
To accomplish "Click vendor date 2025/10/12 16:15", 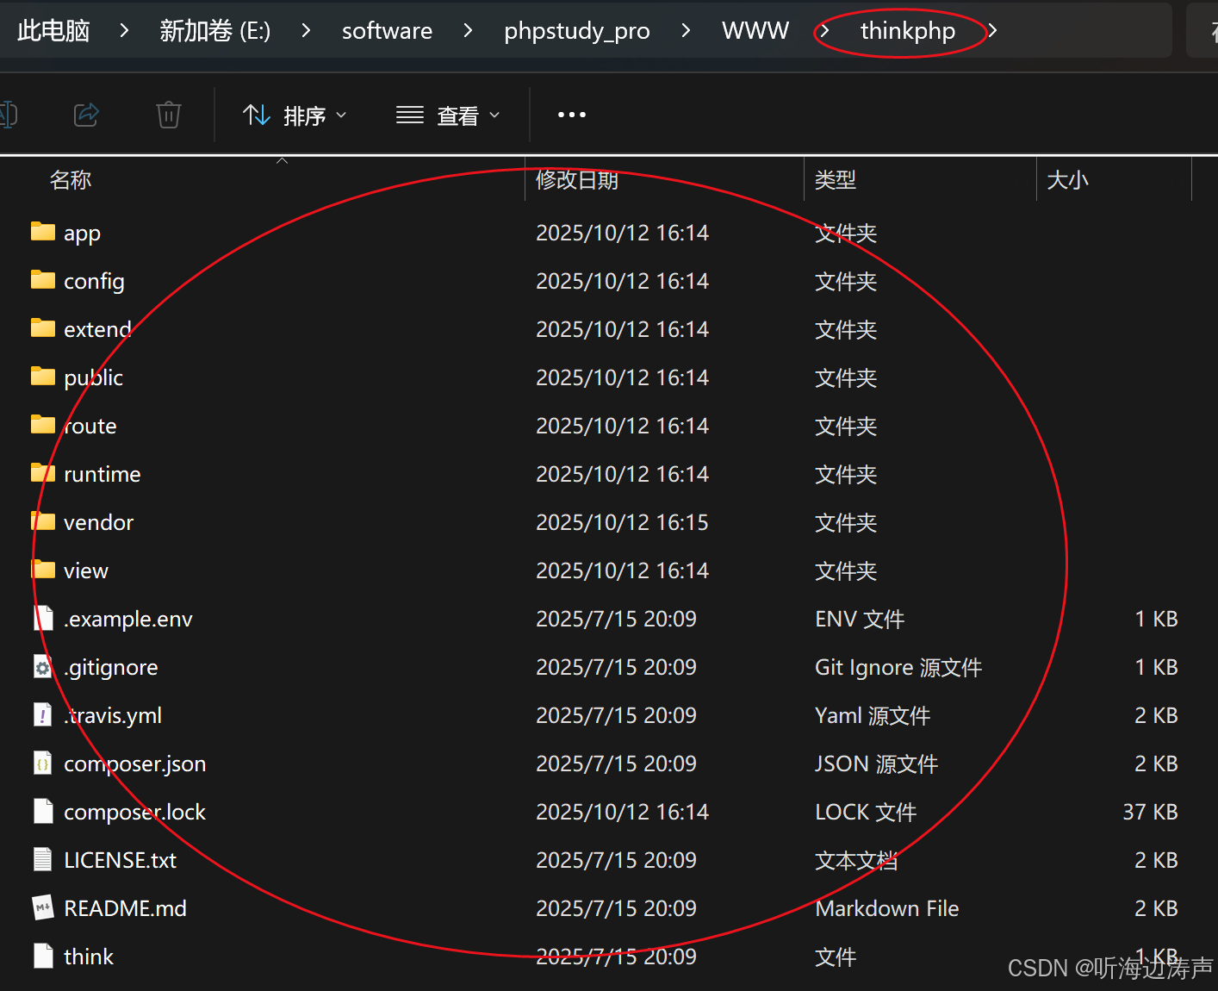I will pos(622,522).
